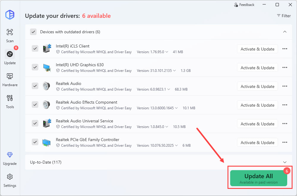Collapse the outdated drivers list
Image resolution: width=297 pixels, height=196 pixels.
285,32
